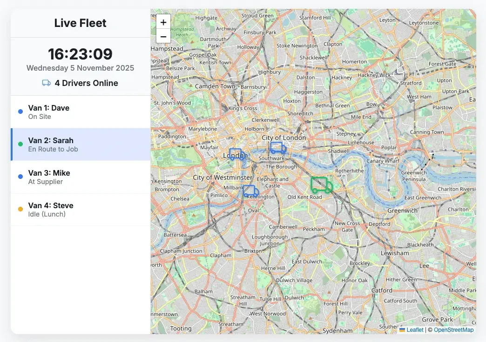
Task: Click the blue status dot beside Van 1: Dave
Action: (20, 111)
